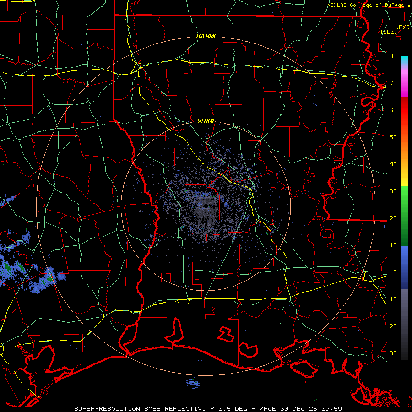The width and height of the screenshot is (412, 412).
Task: Click the -30 value on the dBZ scale
Action: tap(391, 353)
